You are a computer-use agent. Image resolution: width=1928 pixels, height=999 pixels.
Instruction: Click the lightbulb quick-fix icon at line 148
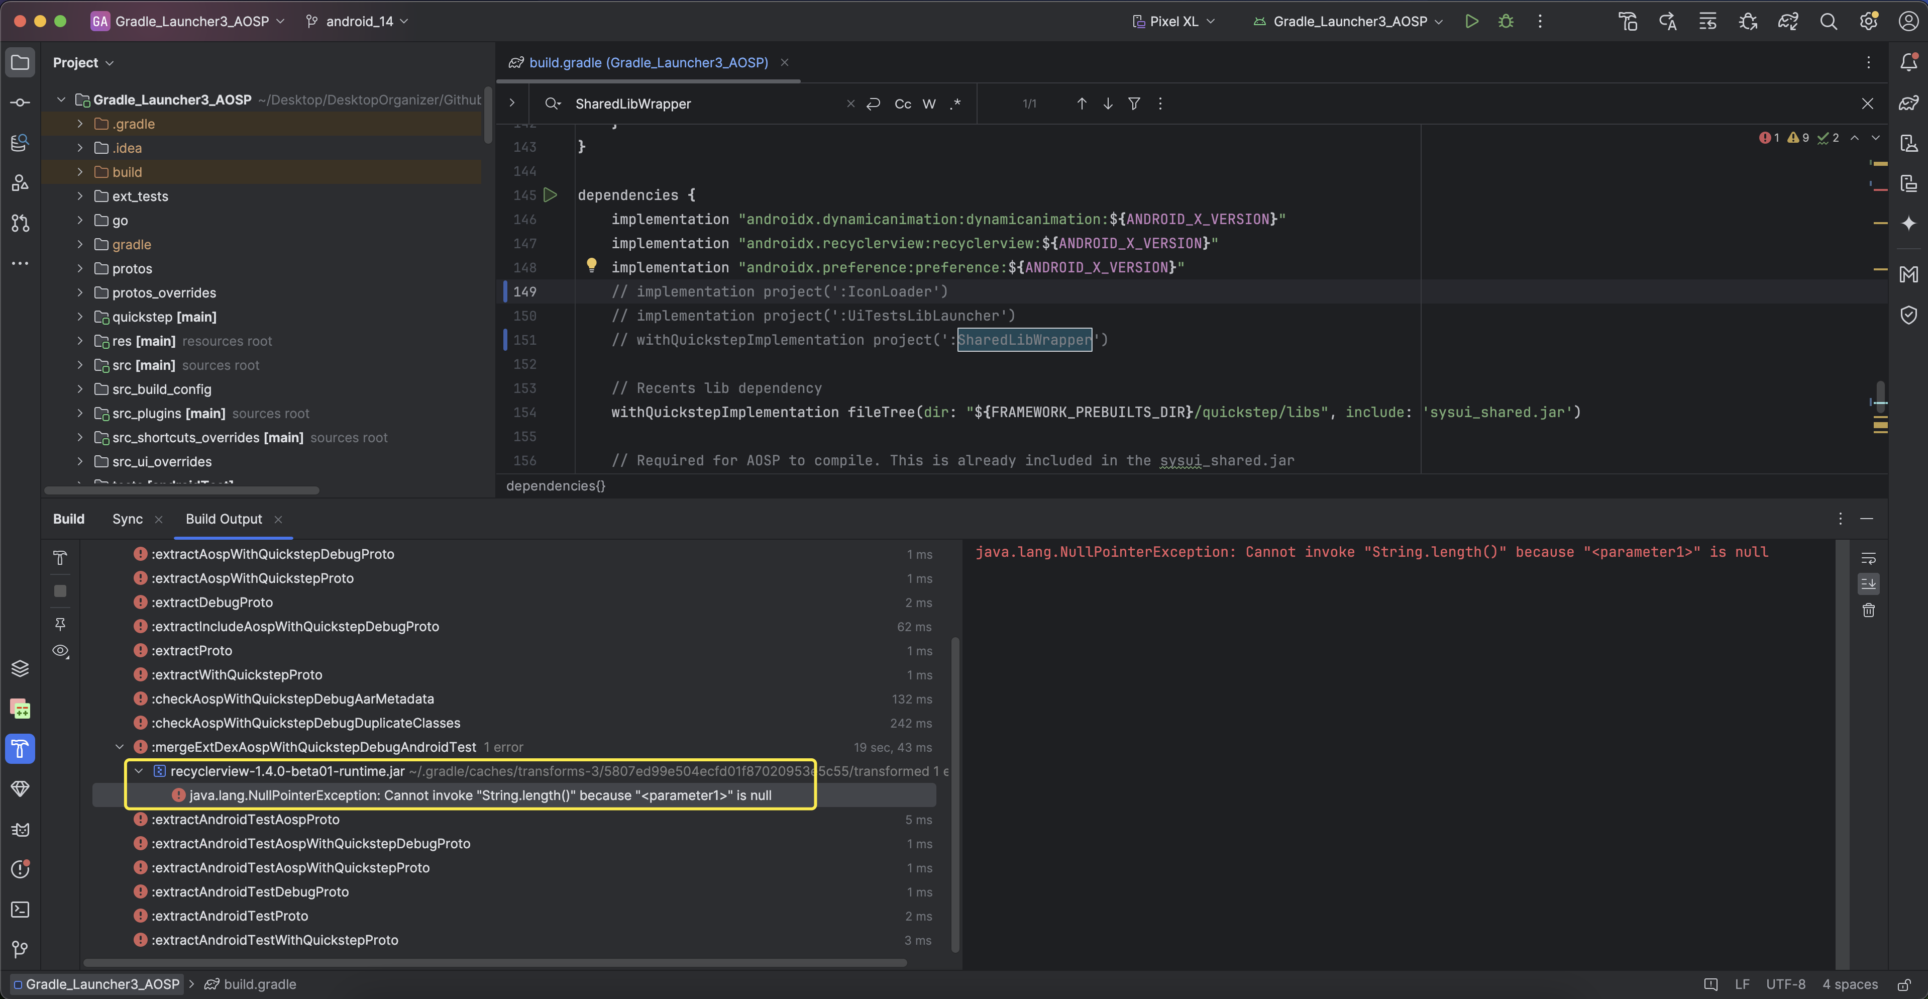[591, 265]
